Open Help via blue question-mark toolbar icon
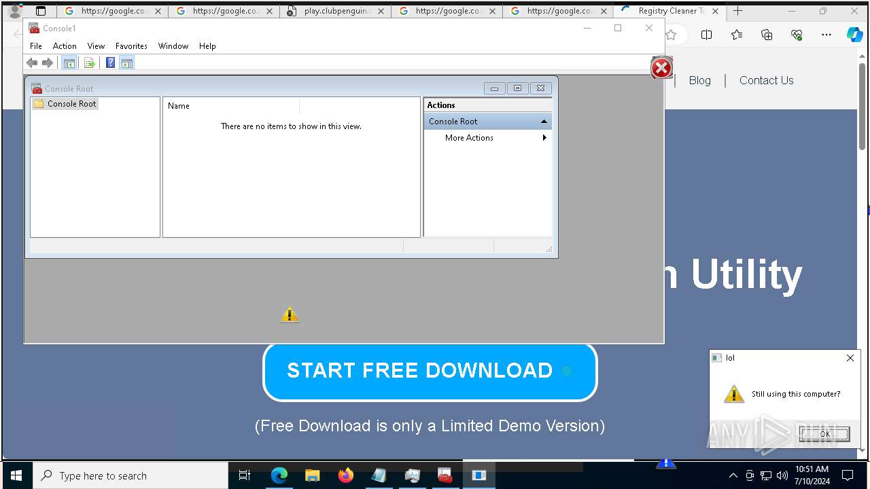870x489 pixels. point(110,63)
